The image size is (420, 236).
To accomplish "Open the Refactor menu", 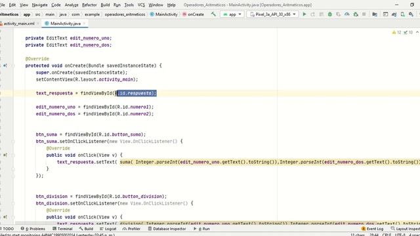I will pos(89,5).
